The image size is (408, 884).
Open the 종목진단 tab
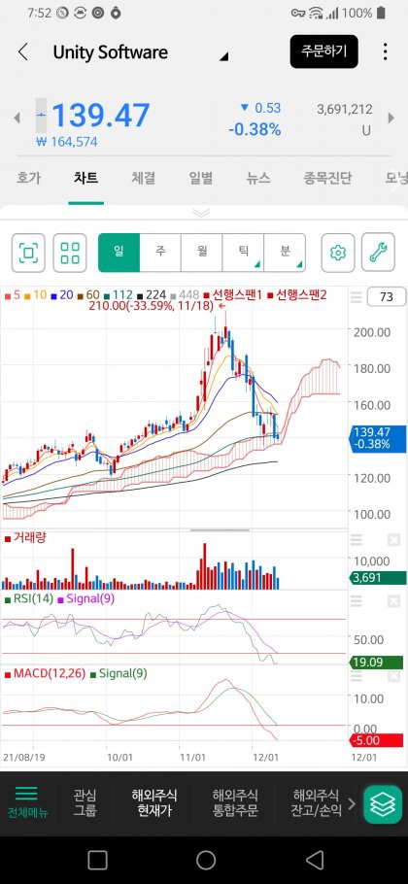tap(328, 178)
